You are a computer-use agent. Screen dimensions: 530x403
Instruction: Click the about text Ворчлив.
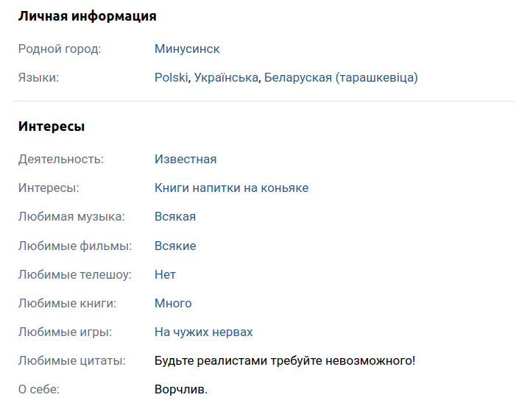click(181, 390)
